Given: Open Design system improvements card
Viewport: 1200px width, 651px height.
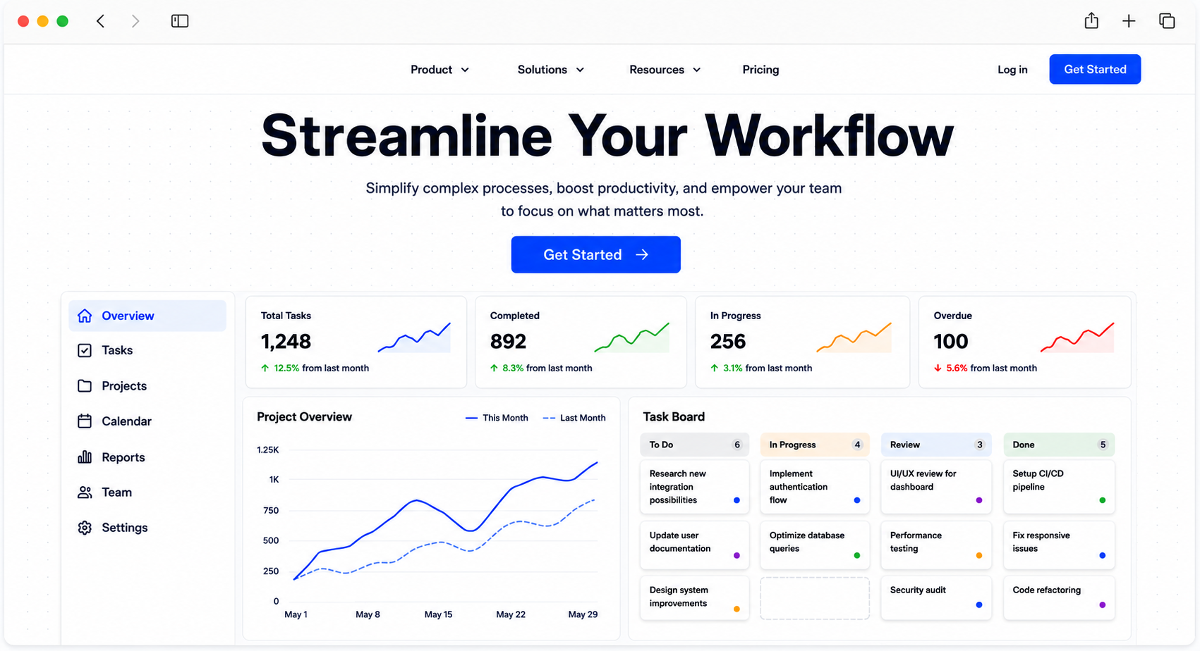Looking at the screenshot, I should click(x=695, y=598).
